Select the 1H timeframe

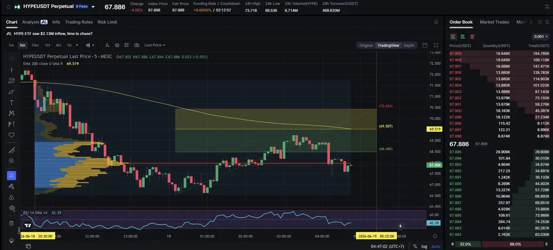click(47, 45)
